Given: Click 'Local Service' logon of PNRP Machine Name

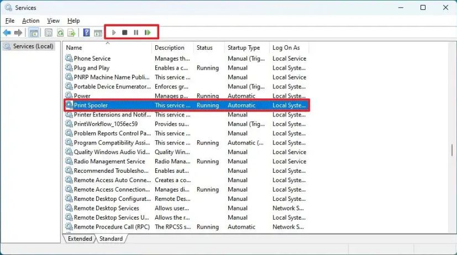Looking at the screenshot, I should (289, 77).
